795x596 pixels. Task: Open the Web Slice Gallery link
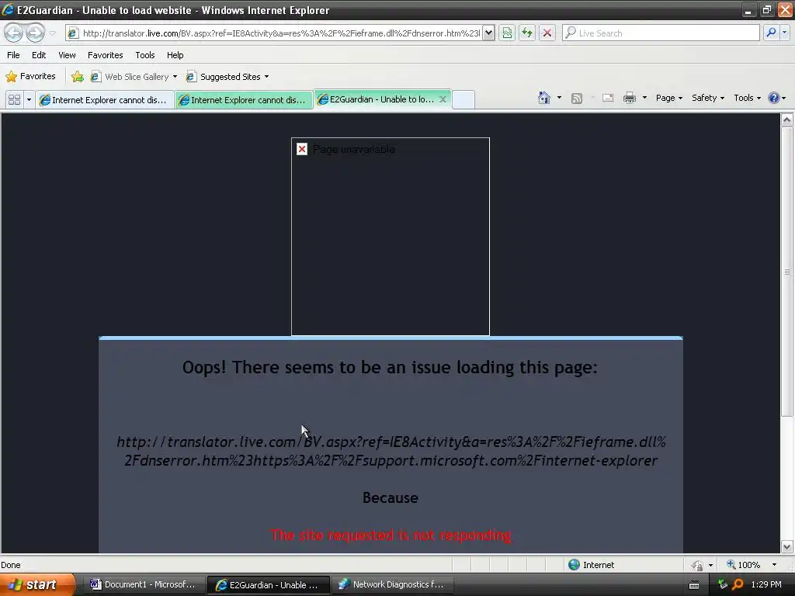point(130,77)
